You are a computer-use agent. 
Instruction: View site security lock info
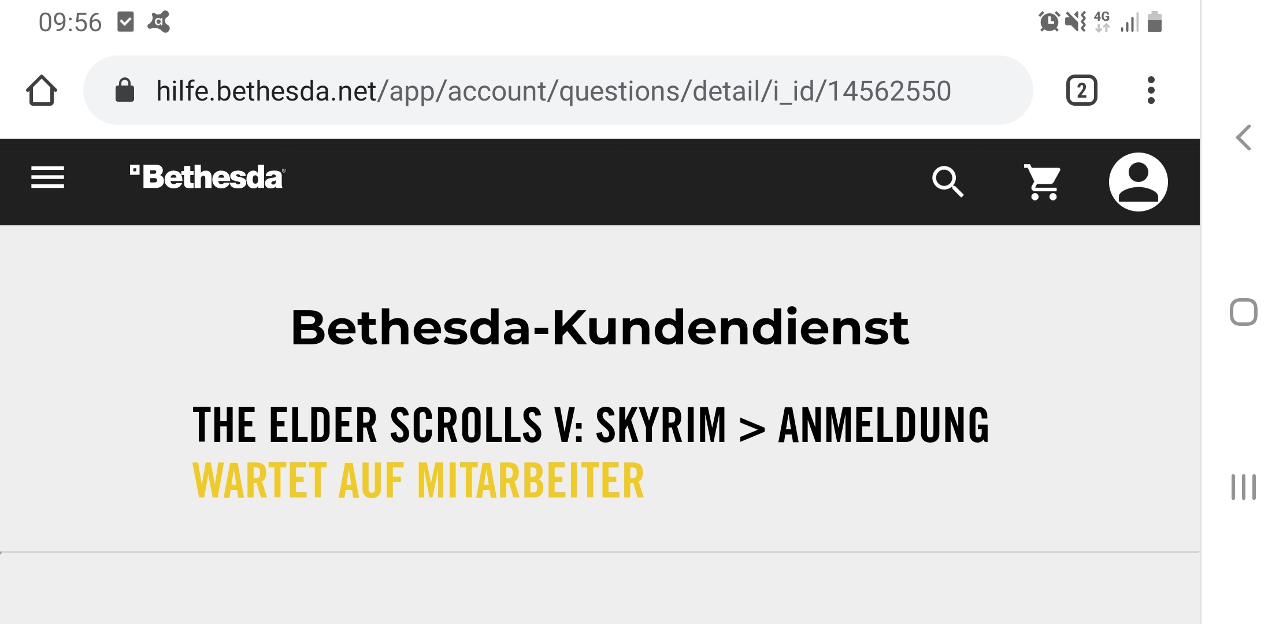coord(125,91)
